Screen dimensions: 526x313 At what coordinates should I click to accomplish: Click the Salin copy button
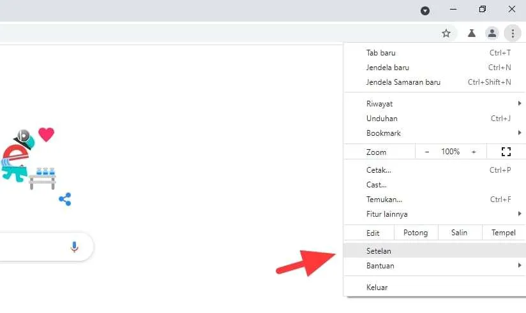[459, 233]
